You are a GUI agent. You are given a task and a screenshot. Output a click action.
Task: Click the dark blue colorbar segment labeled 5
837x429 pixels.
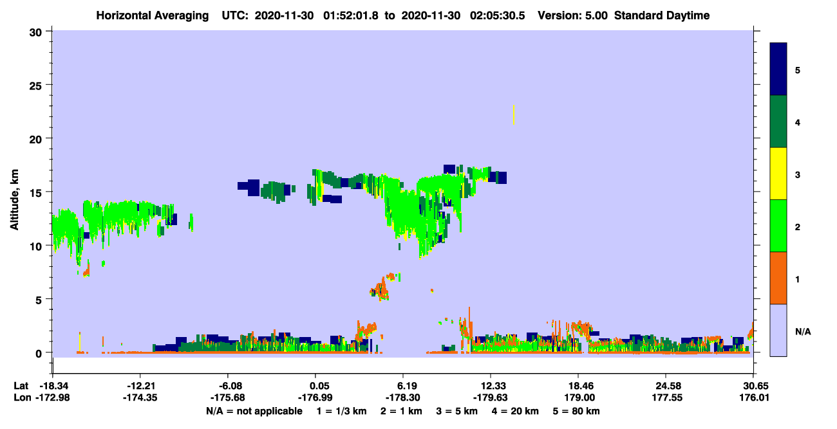778,69
